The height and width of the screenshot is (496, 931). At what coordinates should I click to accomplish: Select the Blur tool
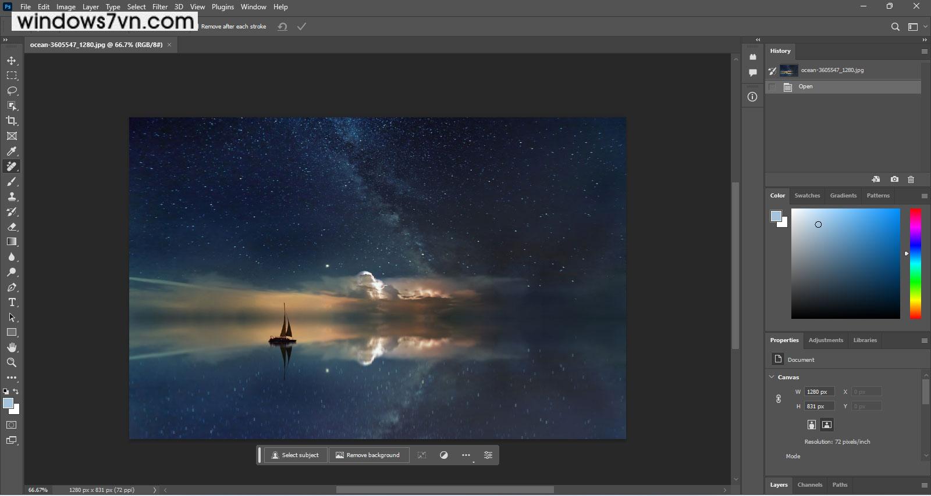pyautogui.click(x=12, y=257)
